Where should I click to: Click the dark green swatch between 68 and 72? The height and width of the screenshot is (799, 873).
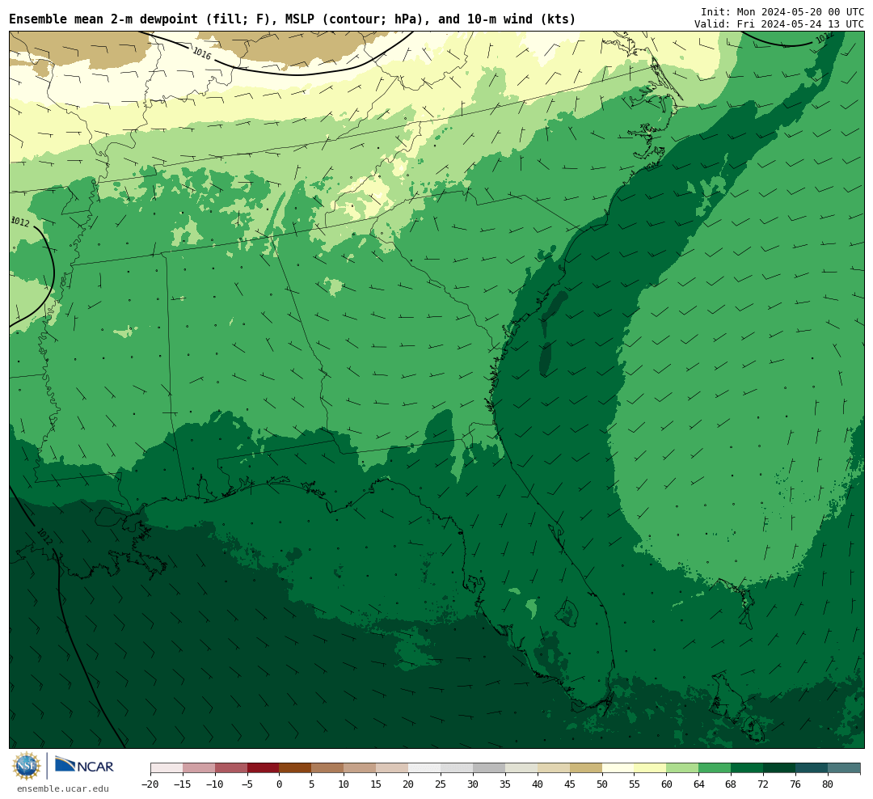pyautogui.click(x=747, y=768)
